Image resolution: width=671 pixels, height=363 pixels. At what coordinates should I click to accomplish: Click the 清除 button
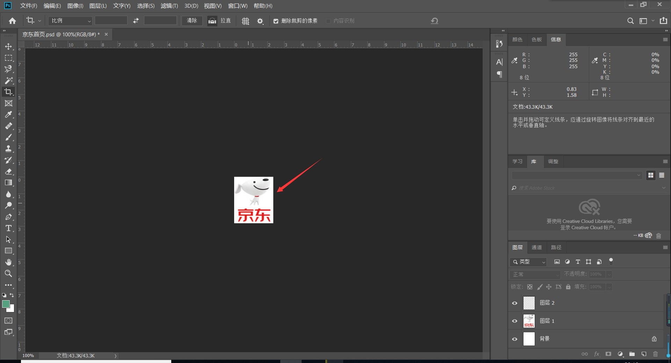(x=192, y=21)
